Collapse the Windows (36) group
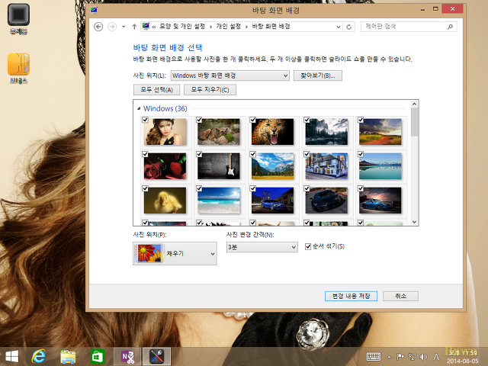The width and height of the screenshot is (488, 366). coord(139,108)
